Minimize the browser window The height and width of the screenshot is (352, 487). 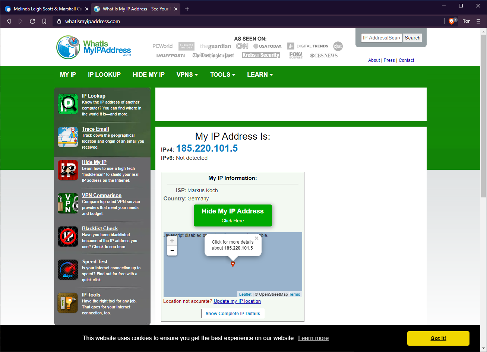444,6
